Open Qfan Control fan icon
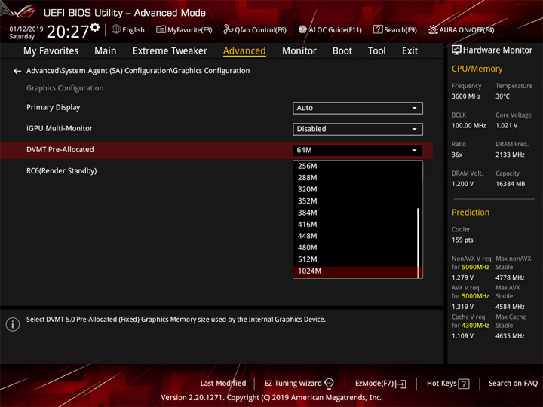 [228, 29]
